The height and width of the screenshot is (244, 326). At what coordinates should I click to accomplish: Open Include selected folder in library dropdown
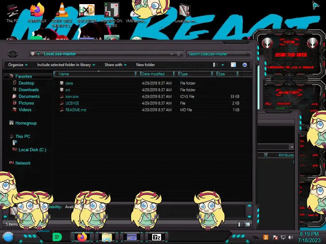coord(66,65)
